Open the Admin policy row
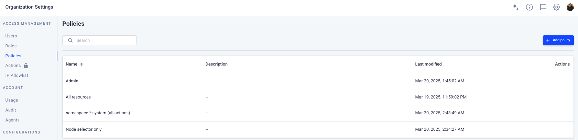The width and height of the screenshot is (578, 140). click(x=318, y=81)
